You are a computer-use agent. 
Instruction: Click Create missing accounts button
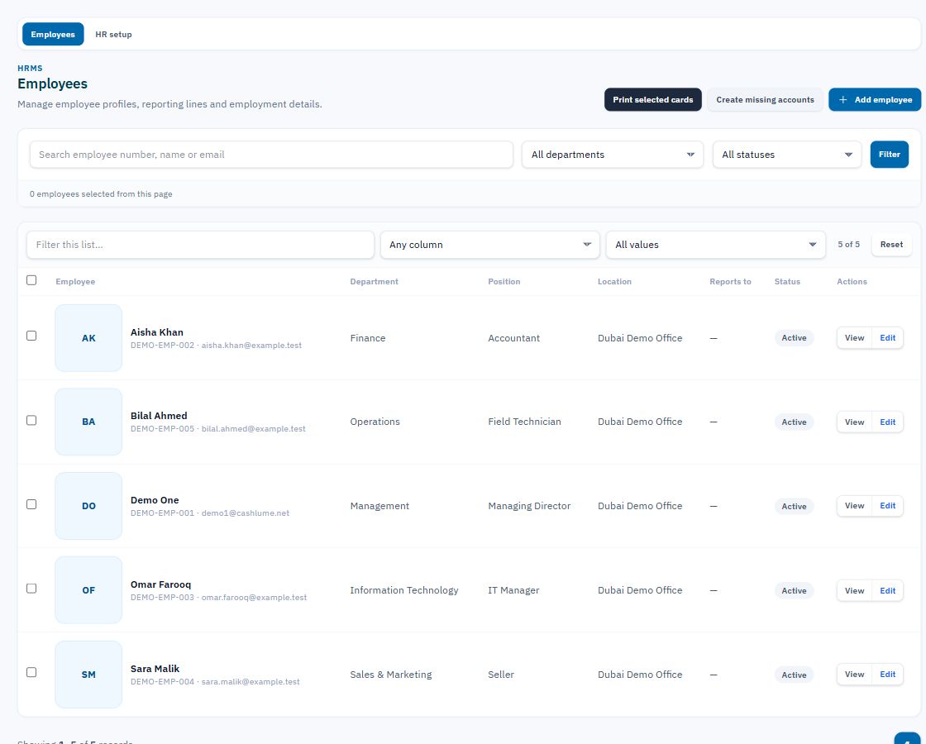click(765, 100)
